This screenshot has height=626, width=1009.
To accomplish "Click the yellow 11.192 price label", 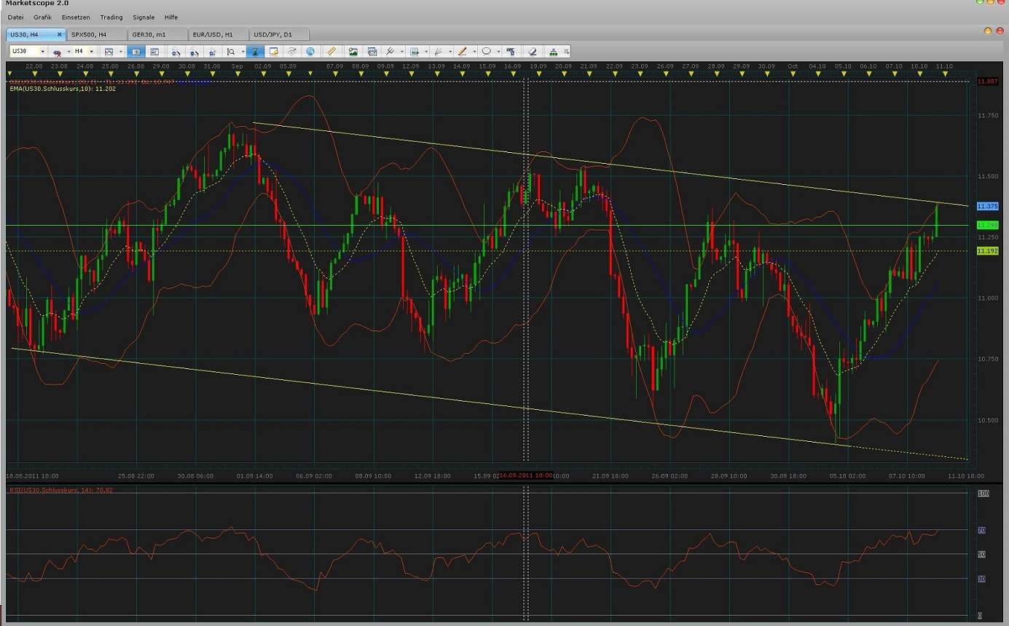I will [987, 250].
